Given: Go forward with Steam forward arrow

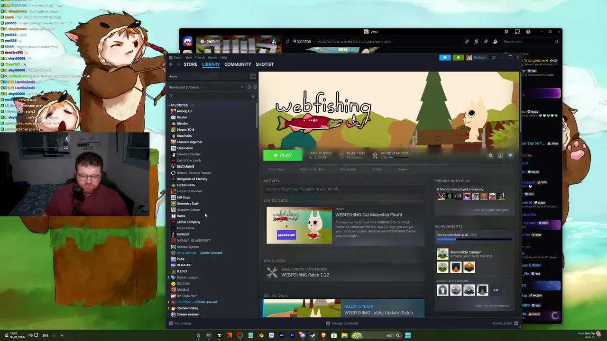Looking at the screenshot, I should 178,64.
